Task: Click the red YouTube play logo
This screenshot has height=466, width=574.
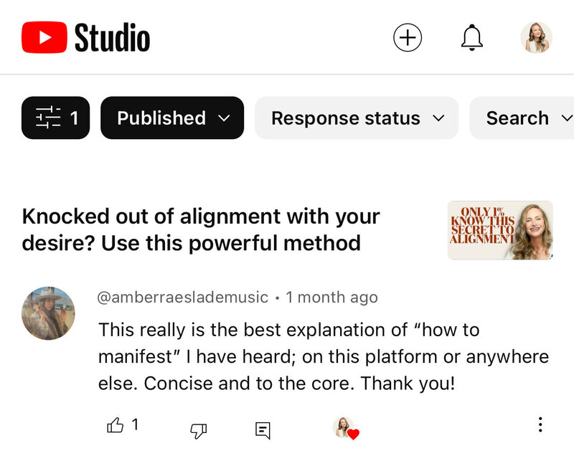Action: pyautogui.click(x=44, y=37)
